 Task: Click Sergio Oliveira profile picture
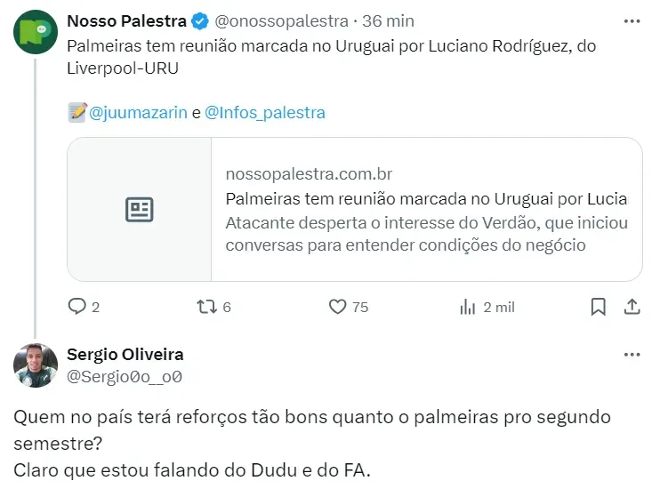tap(36, 365)
